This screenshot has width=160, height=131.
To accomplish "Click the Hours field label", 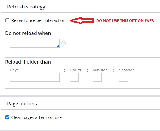I will (75, 70).
